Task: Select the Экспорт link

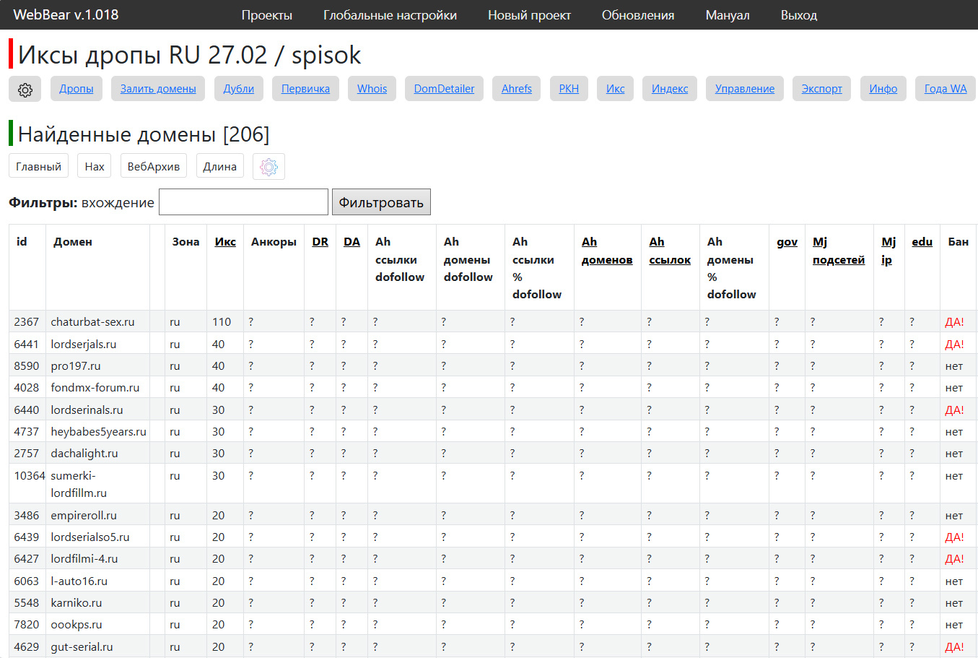Action: pos(821,89)
